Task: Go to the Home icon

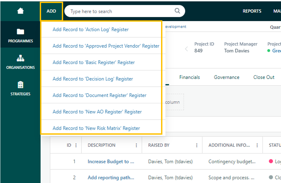Action: pyautogui.click(x=20, y=11)
